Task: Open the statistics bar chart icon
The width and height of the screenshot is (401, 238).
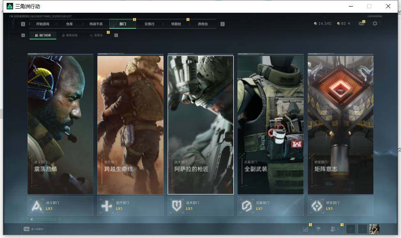Action: coord(305,229)
